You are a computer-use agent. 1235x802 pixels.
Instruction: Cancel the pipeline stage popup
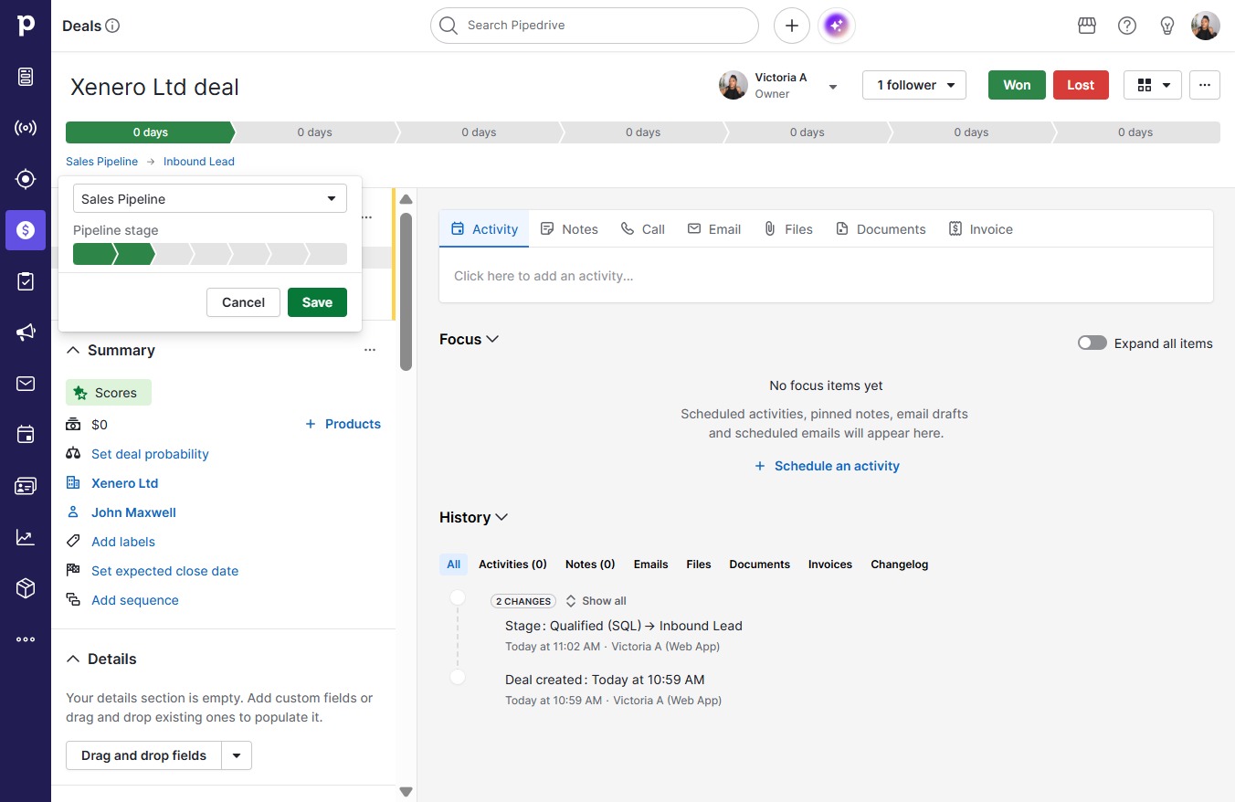point(243,302)
